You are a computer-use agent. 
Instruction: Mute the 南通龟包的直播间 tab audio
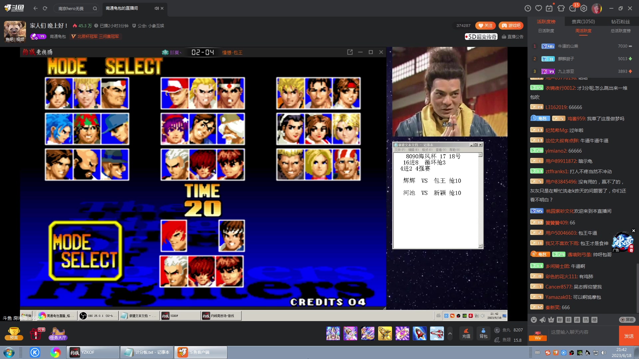click(156, 8)
